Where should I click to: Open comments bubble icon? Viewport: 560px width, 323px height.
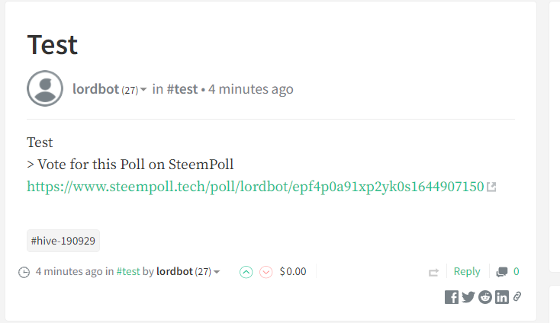pyautogui.click(x=502, y=272)
